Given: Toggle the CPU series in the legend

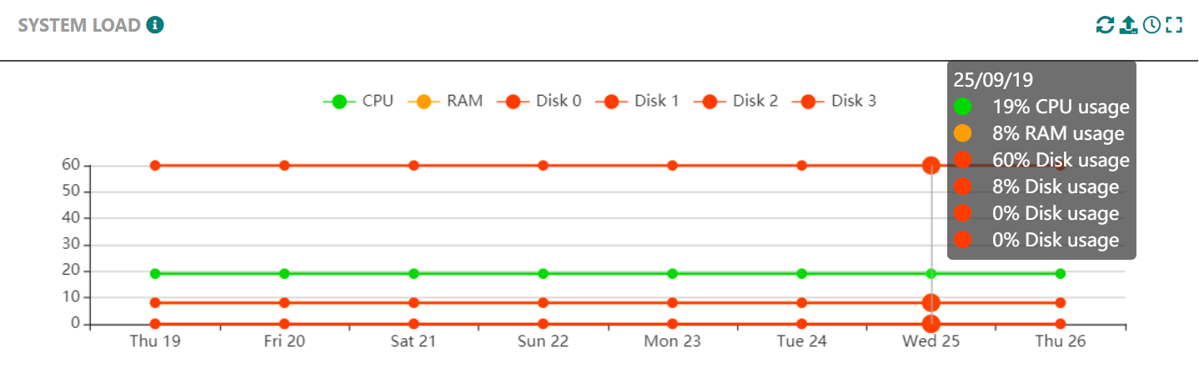Looking at the screenshot, I should point(358,102).
